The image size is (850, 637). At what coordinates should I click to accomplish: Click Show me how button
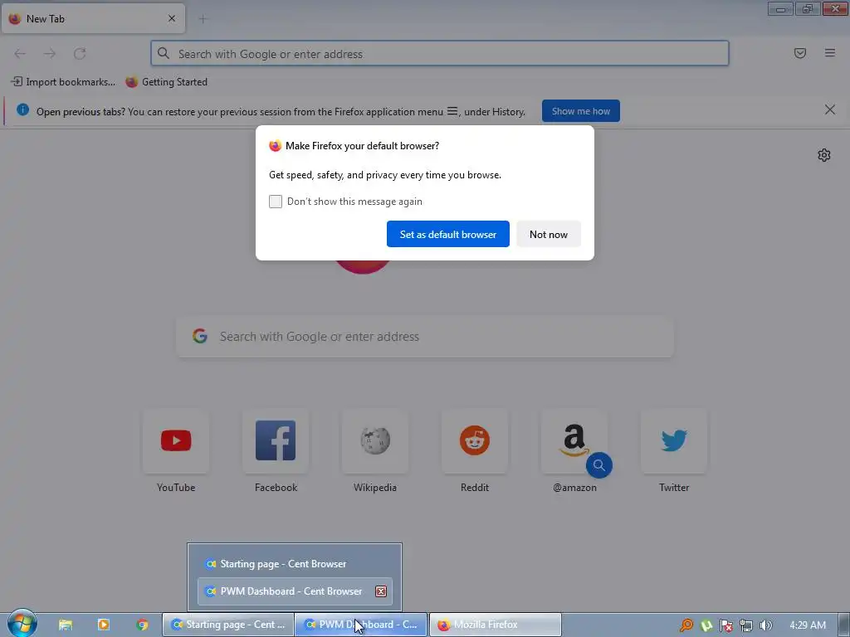[580, 111]
